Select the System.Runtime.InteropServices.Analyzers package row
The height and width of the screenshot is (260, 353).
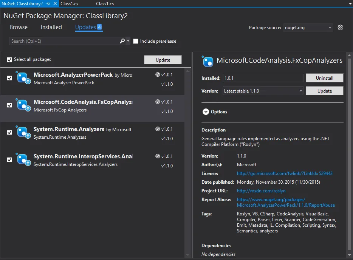[92, 163]
